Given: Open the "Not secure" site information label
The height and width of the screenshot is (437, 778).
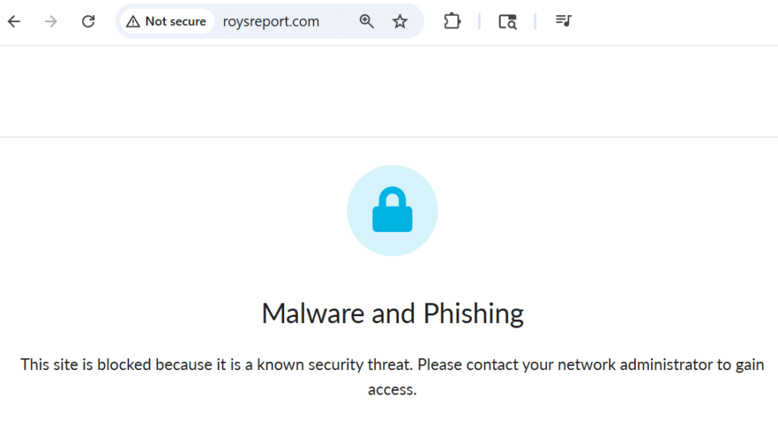Looking at the screenshot, I should (x=175, y=21).
